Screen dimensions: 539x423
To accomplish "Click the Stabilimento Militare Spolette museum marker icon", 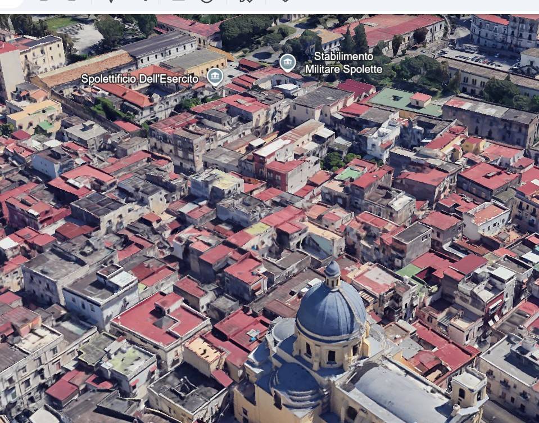I will tap(288, 62).
